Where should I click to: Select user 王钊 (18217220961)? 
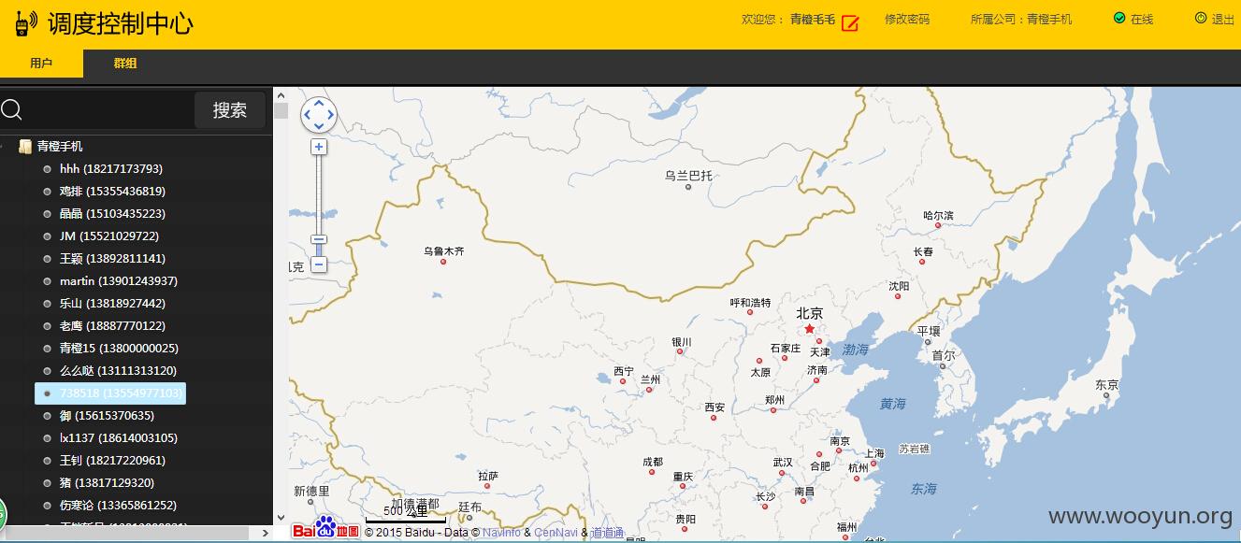(x=112, y=461)
